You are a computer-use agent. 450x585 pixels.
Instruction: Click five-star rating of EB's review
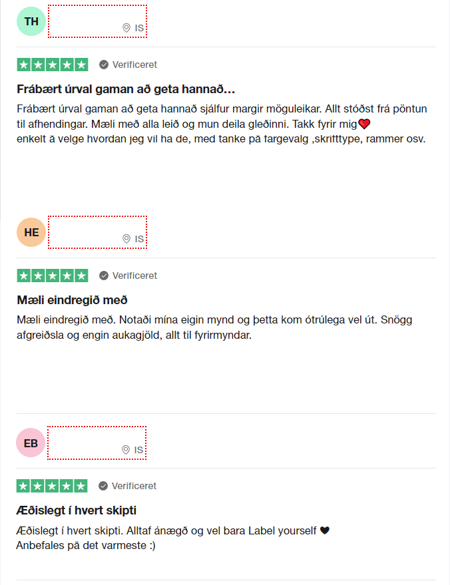pyautogui.click(x=52, y=486)
